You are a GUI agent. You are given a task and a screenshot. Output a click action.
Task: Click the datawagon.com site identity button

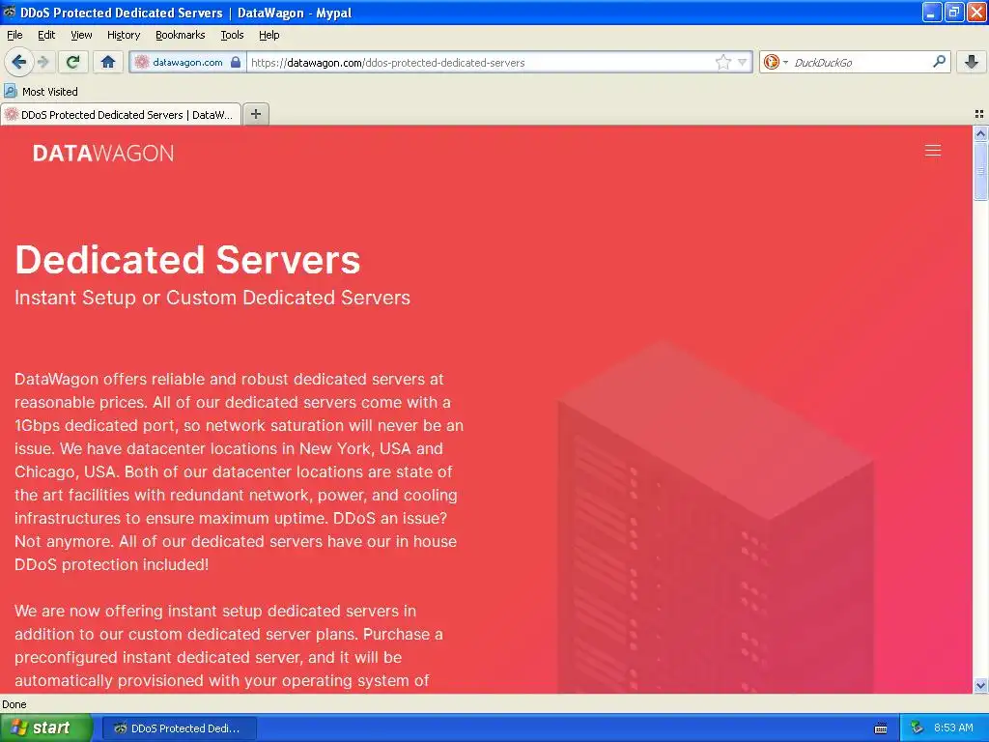(187, 62)
